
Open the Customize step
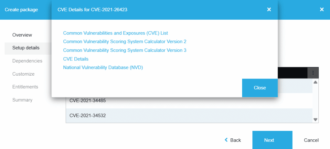coord(23,74)
